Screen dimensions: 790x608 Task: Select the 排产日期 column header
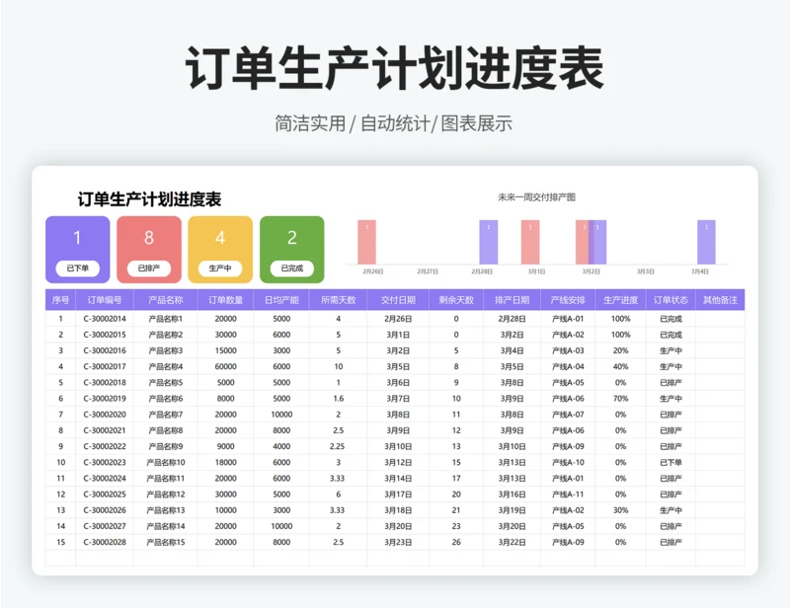click(x=512, y=300)
